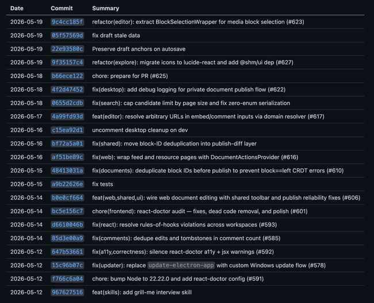Click the Commit column header
The height and width of the screenshot is (303, 374).
click(x=62, y=9)
